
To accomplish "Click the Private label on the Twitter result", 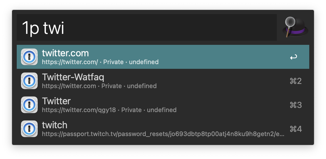I will tap(132, 110).
